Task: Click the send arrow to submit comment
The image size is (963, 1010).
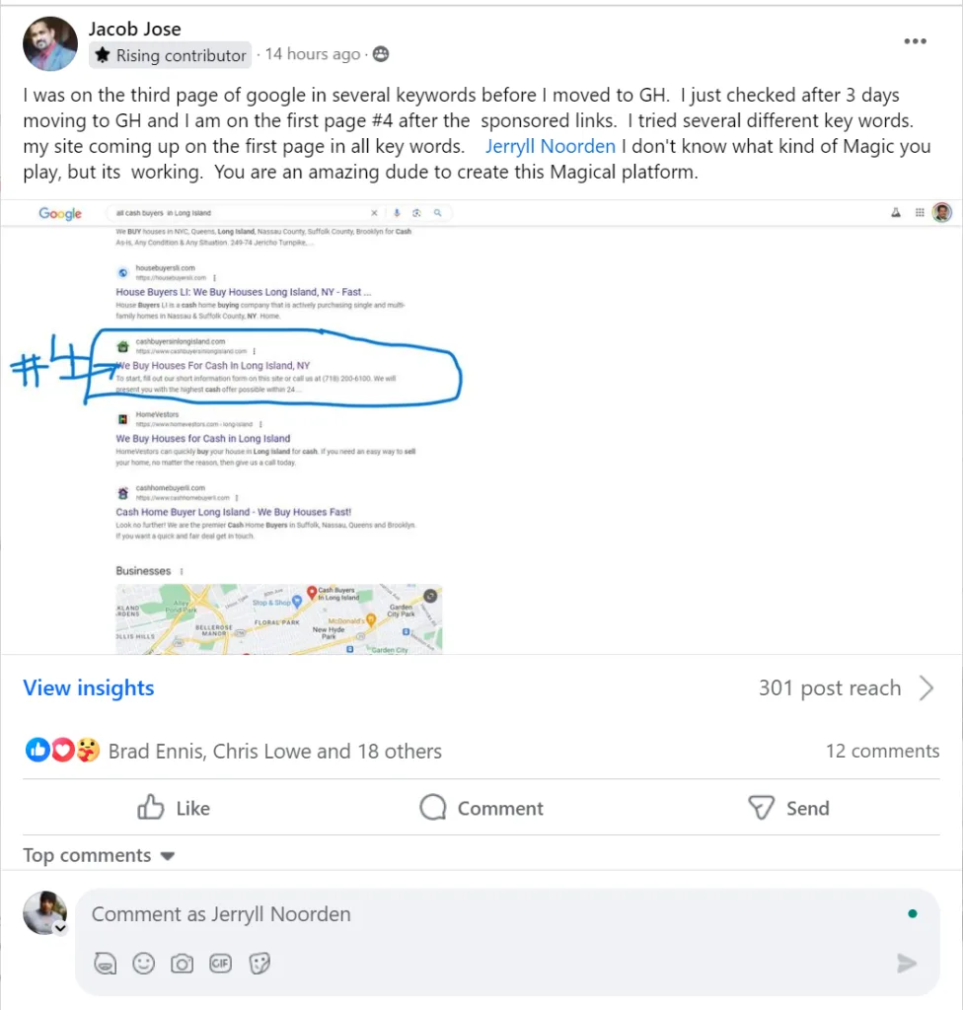Action: [x=907, y=963]
